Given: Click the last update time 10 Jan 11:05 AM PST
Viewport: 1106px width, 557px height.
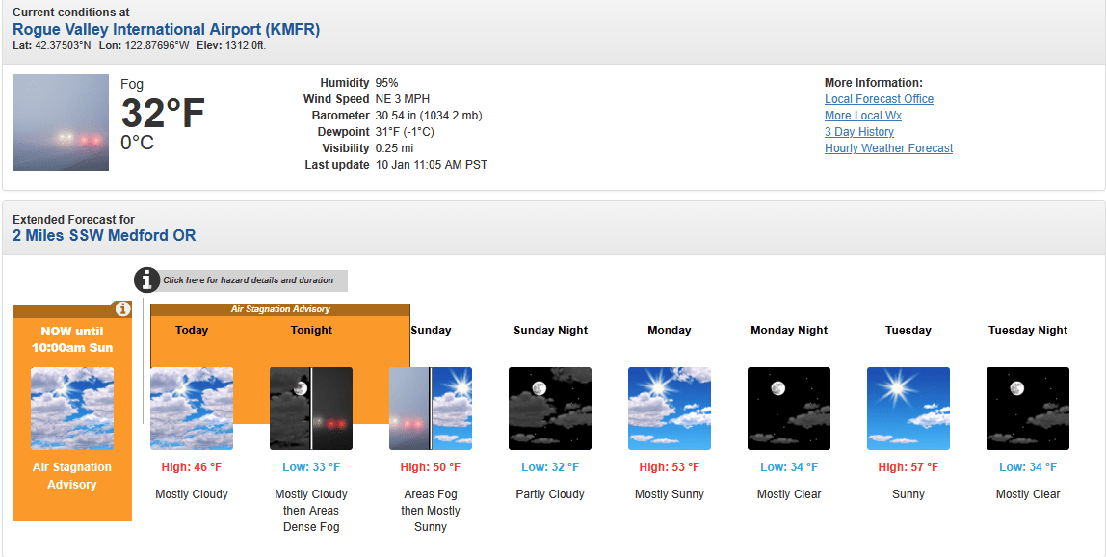Looking at the screenshot, I should [431, 165].
